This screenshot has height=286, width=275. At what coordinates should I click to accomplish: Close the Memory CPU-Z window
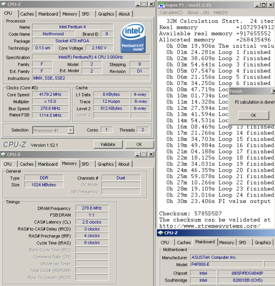(x=151, y=155)
